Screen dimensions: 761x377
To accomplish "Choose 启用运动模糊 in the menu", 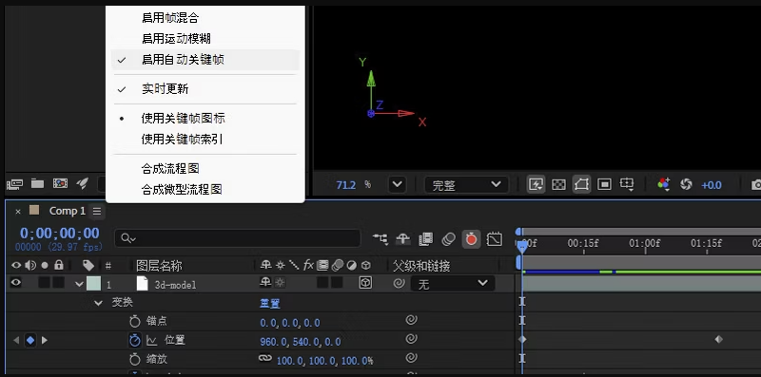I will click(177, 39).
